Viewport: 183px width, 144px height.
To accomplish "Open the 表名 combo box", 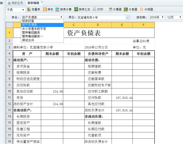I will pos(42,17).
